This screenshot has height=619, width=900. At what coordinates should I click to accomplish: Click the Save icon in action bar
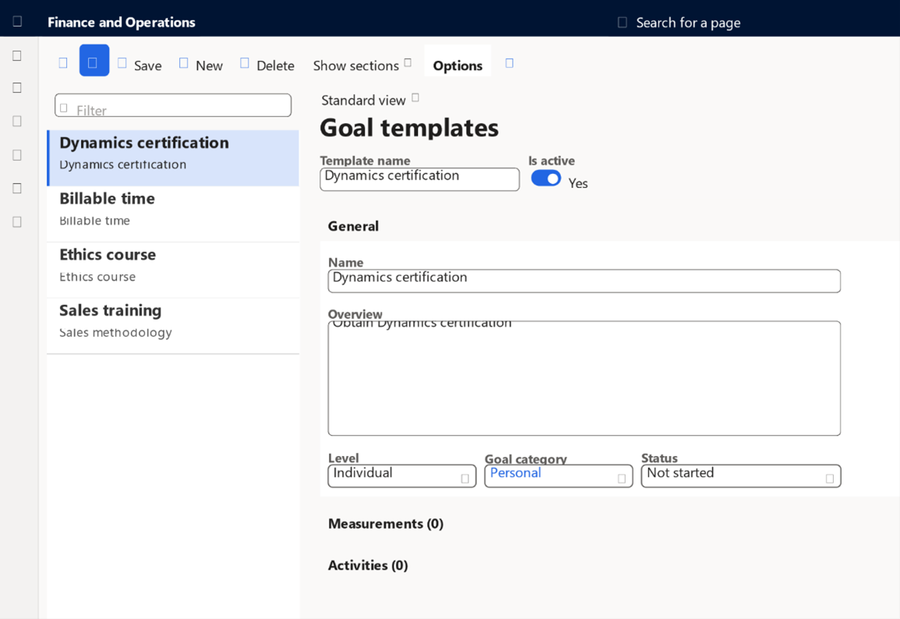pyautogui.click(x=122, y=62)
